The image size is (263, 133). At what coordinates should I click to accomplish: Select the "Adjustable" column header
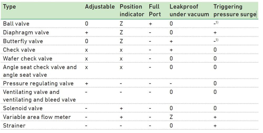100,7
